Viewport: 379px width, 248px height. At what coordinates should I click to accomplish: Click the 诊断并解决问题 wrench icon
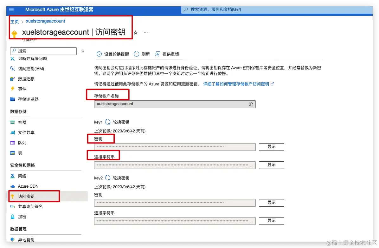click(x=13, y=59)
